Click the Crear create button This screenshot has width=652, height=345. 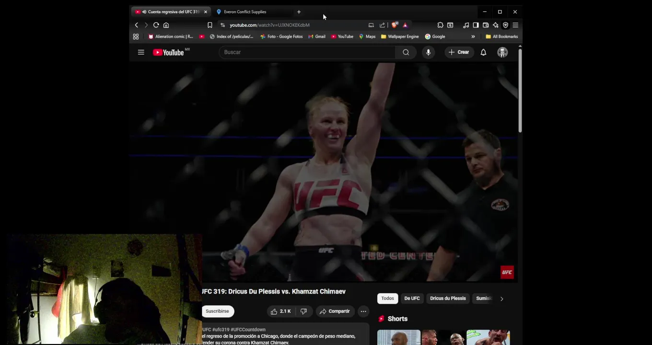click(x=459, y=52)
